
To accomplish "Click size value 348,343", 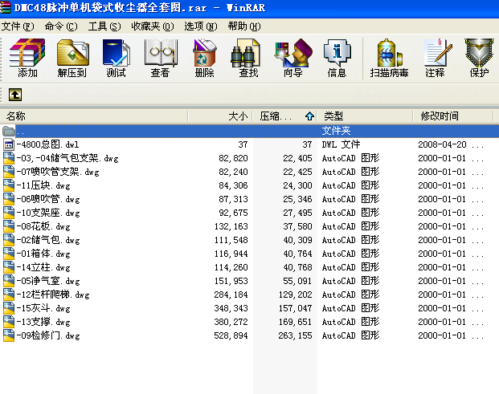I will (x=231, y=308).
